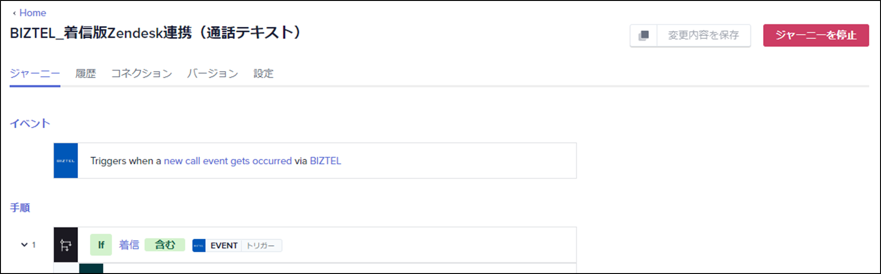Open the 設定 tab
The image size is (881, 274).
[x=263, y=73]
